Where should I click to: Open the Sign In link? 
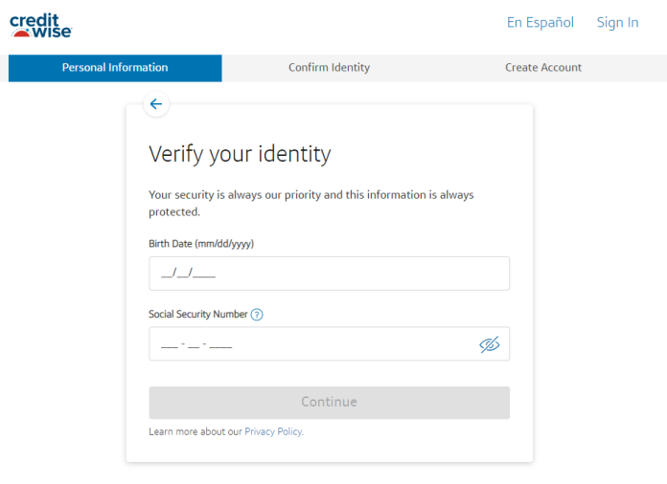[617, 22]
